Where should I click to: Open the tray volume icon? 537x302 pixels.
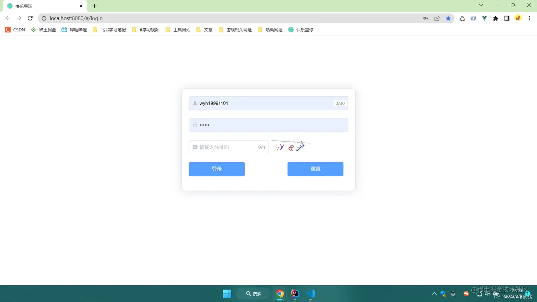pyautogui.click(x=487, y=293)
